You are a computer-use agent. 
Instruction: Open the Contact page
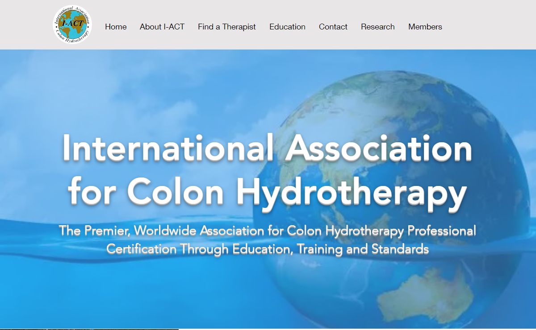click(333, 27)
